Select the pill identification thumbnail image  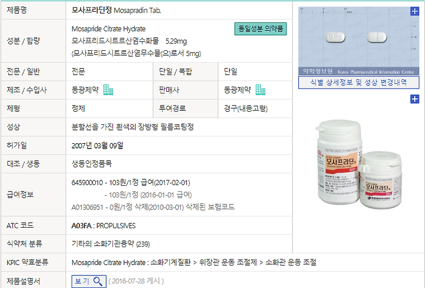coord(359,41)
